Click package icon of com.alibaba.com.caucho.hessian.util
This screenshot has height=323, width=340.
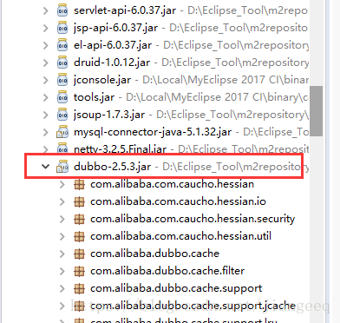click(x=79, y=236)
